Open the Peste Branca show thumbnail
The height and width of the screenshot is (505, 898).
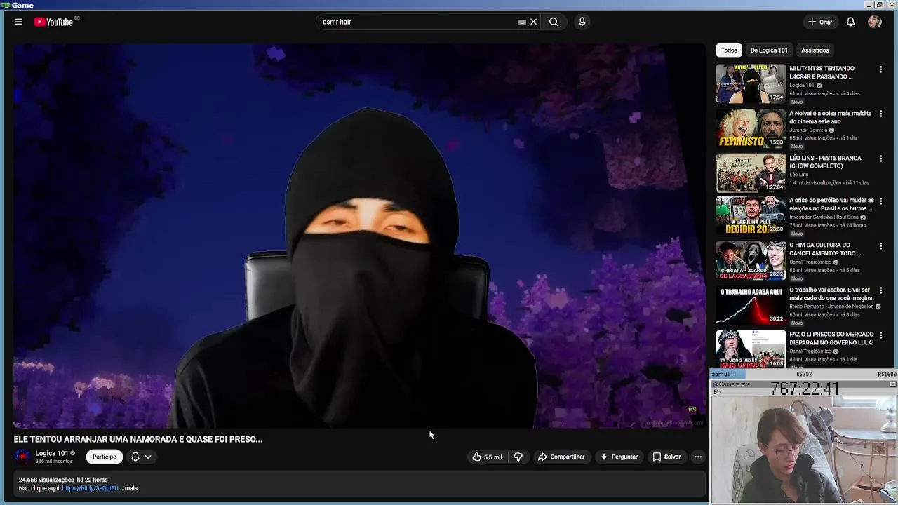(x=751, y=173)
